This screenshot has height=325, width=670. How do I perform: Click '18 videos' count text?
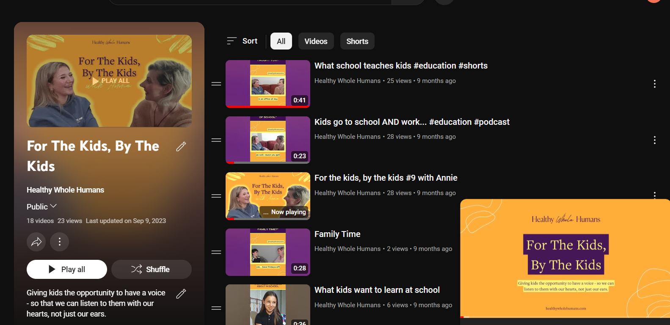pos(40,221)
